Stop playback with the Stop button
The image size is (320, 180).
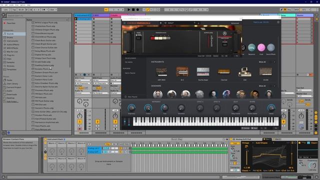tap(133, 9)
